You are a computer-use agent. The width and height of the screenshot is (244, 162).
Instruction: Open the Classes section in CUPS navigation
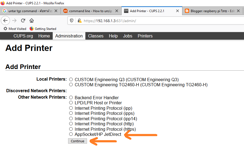tap(96, 36)
